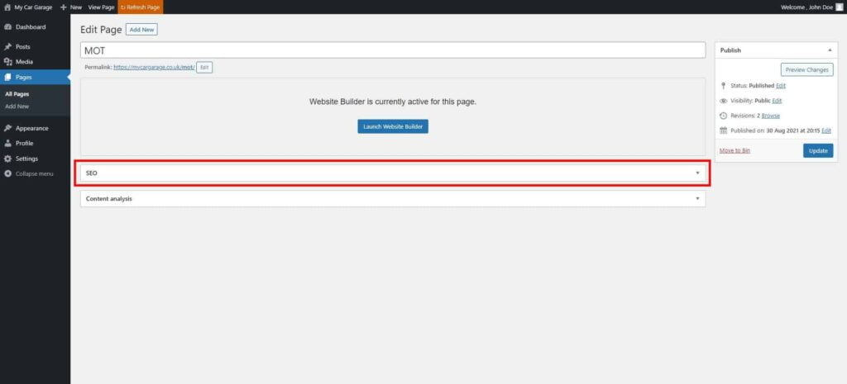The image size is (847, 384).
Task: Click the Revisions clock icon
Action: click(723, 116)
